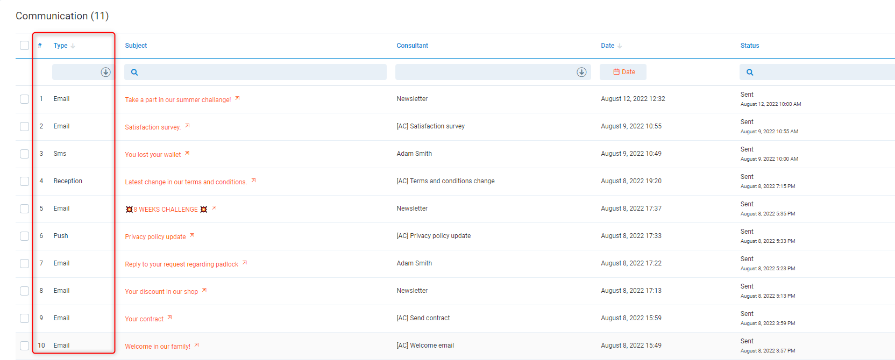The height and width of the screenshot is (360, 895).
Task: Check the checkbox for row 3 Sms
Action: pos(25,154)
